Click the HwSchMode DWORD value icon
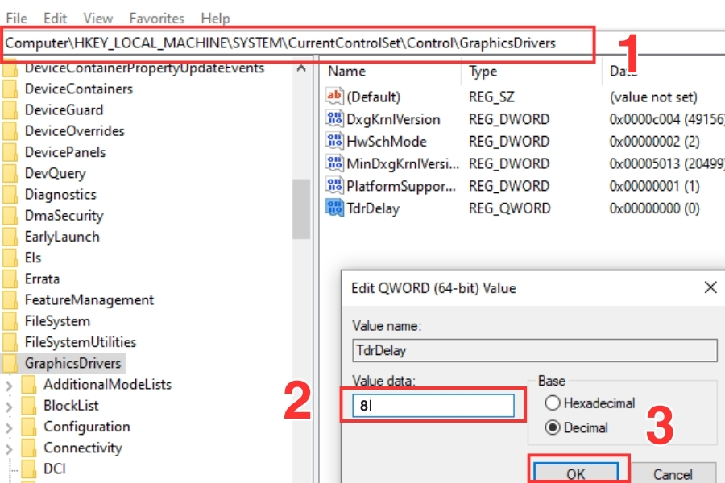The width and height of the screenshot is (725, 483). [334, 141]
